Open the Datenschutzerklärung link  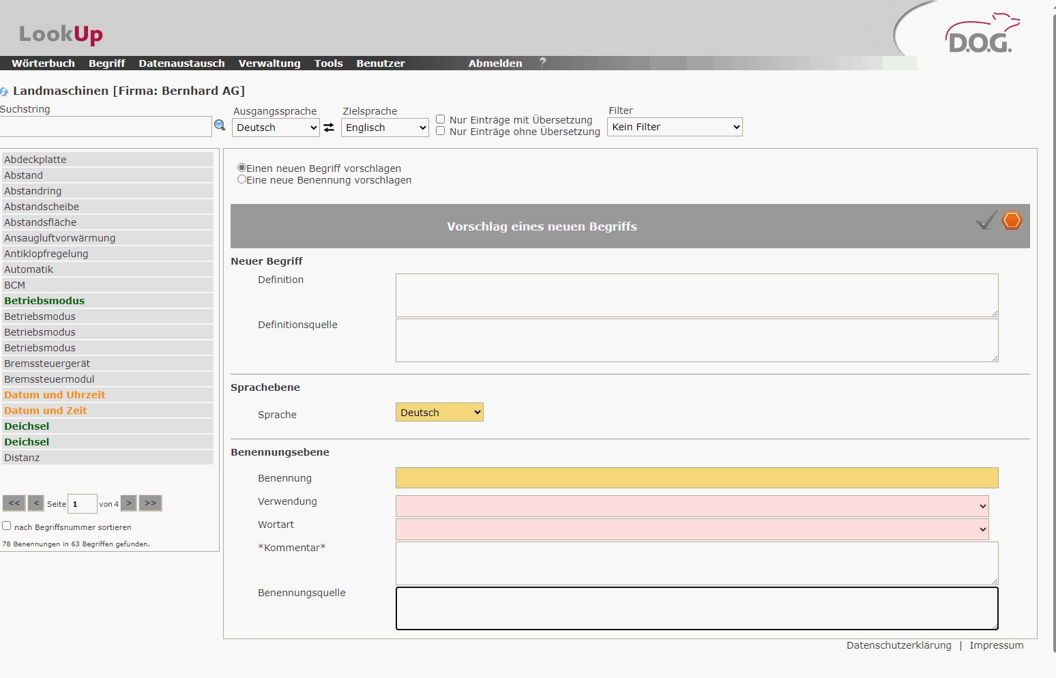(898, 645)
